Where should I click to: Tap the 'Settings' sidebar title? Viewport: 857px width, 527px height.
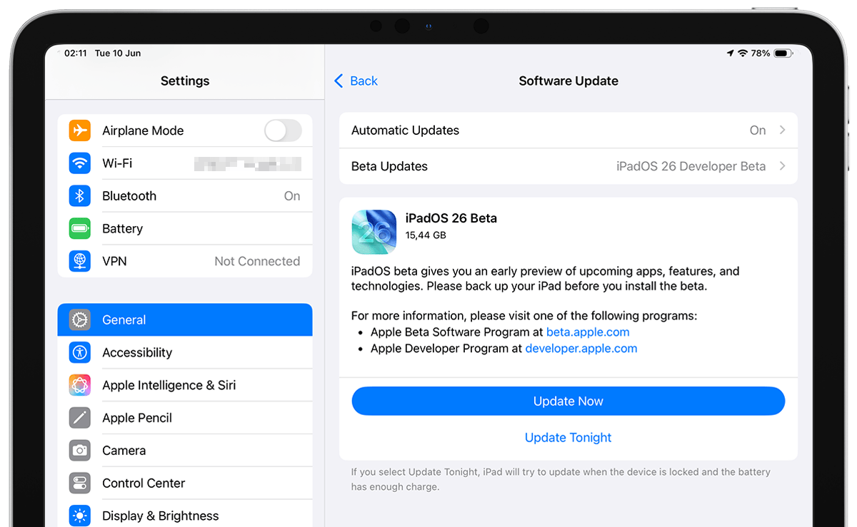[185, 81]
